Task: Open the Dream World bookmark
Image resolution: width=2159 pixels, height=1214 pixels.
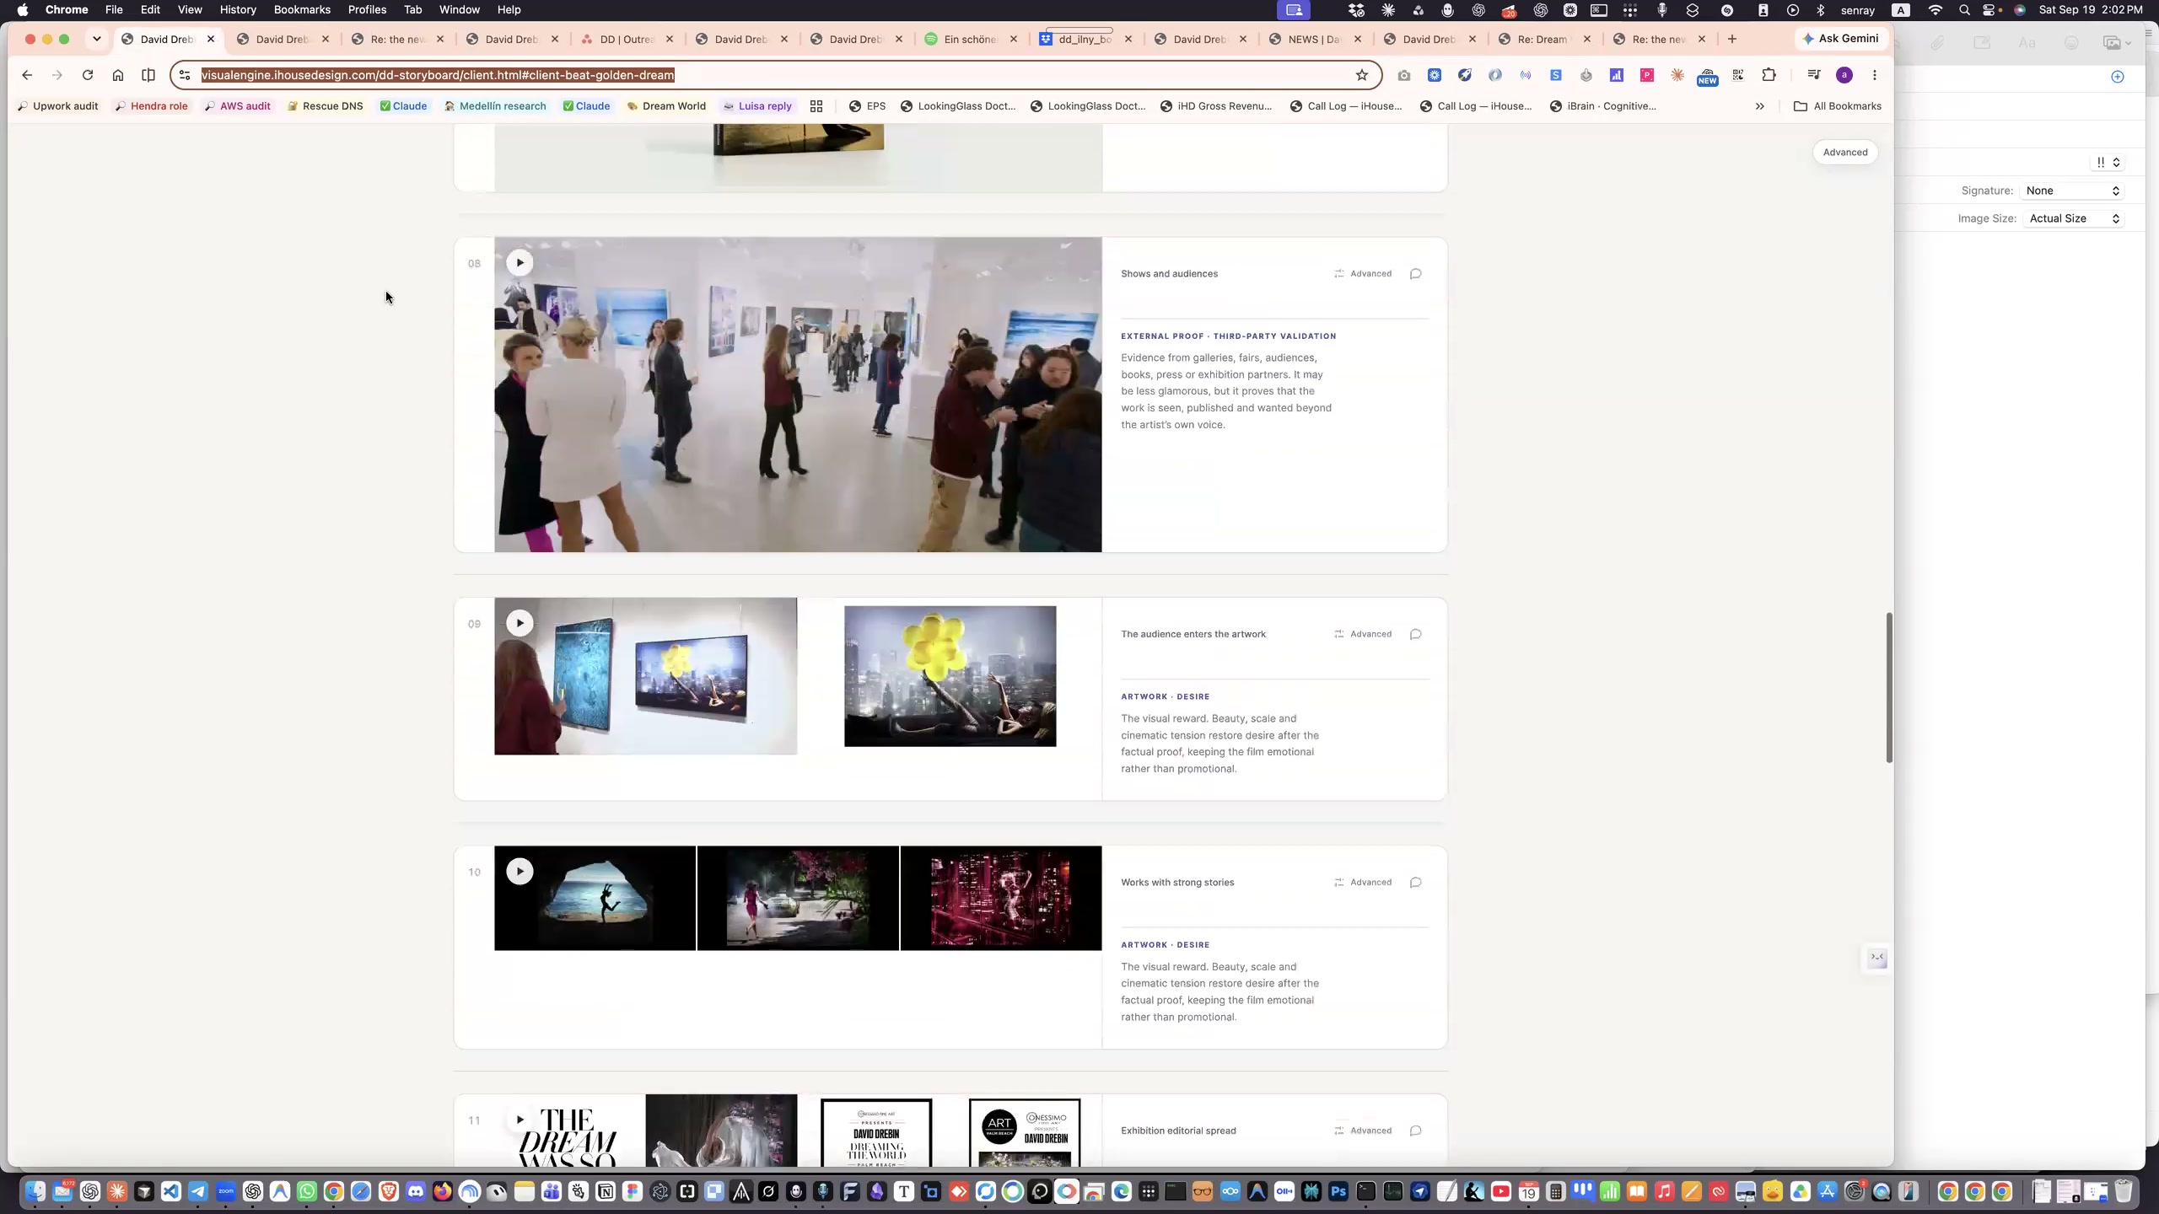Action: click(x=666, y=106)
